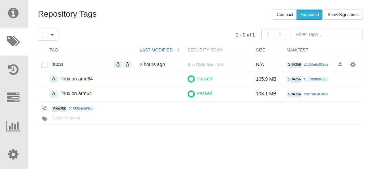Click the fetch tag download icon
Image resolution: width=372 pixels, height=169 pixels.
coord(340,64)
